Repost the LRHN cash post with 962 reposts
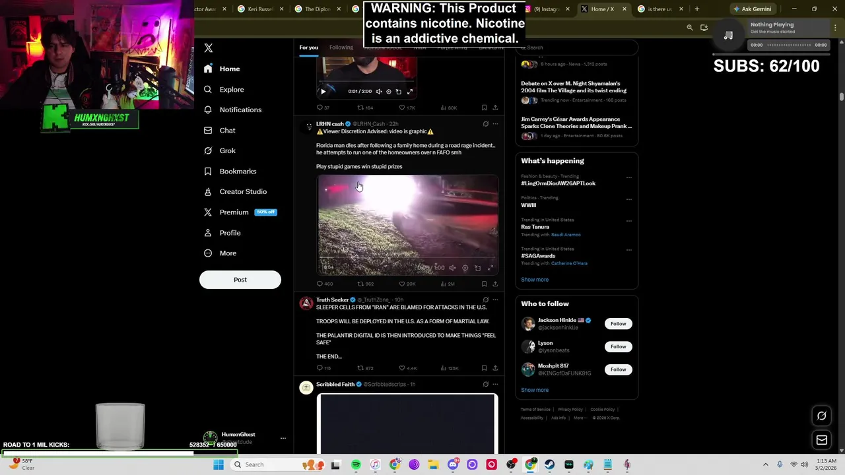The image size is (845, 475). 365,284
